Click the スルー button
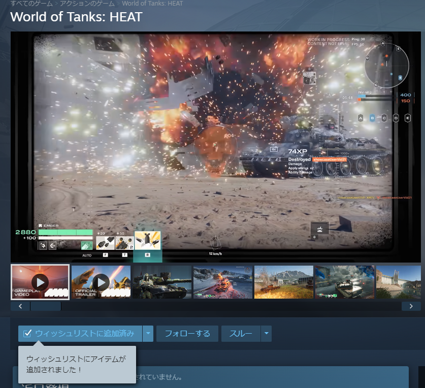425x388 pixels. click(x=241, y=334)
